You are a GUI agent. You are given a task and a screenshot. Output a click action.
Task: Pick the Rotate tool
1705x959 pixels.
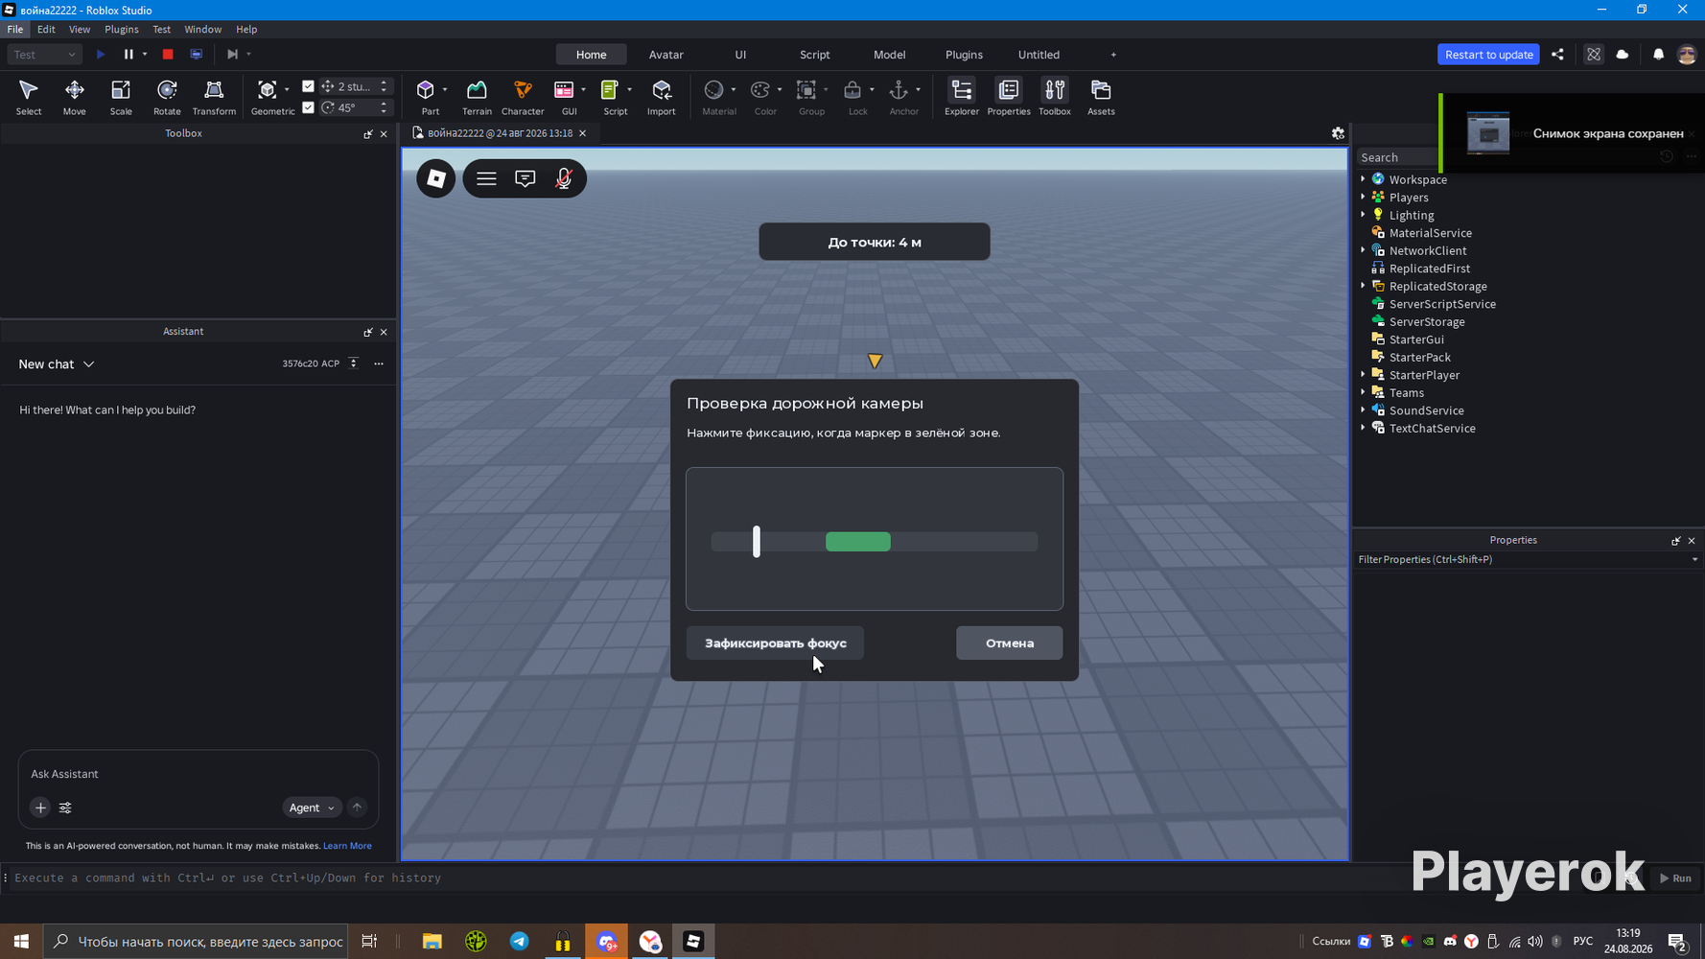coord(167,97)
